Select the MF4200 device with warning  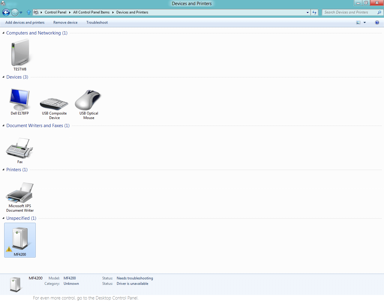pos(20,240)
